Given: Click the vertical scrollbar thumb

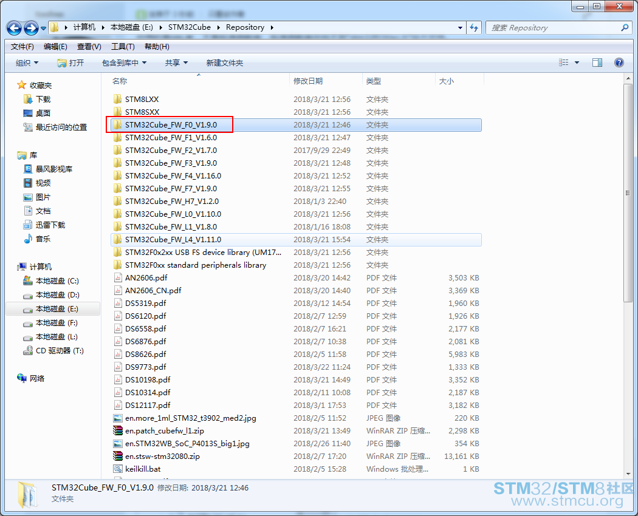Looking at the screenshot, I should pyautogui.click(x=628, y=192).
